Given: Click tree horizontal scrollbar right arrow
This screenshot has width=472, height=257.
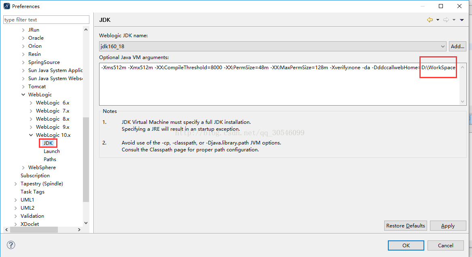Looking at the screenshot, I should click(79, 229).
